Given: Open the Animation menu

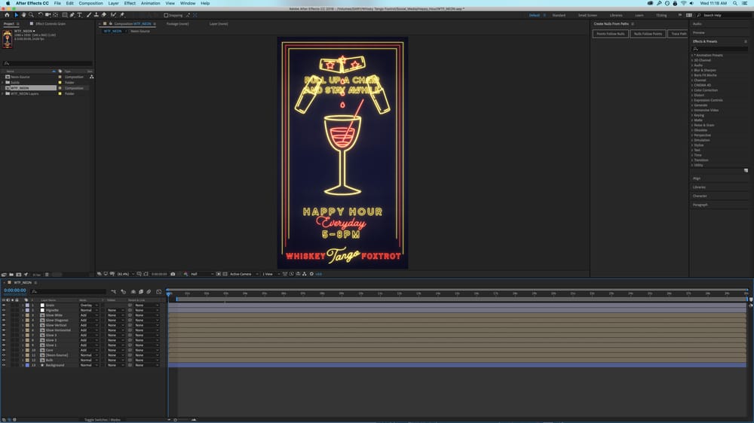Looking at the screenshot, I should click(x=150, y=3).
